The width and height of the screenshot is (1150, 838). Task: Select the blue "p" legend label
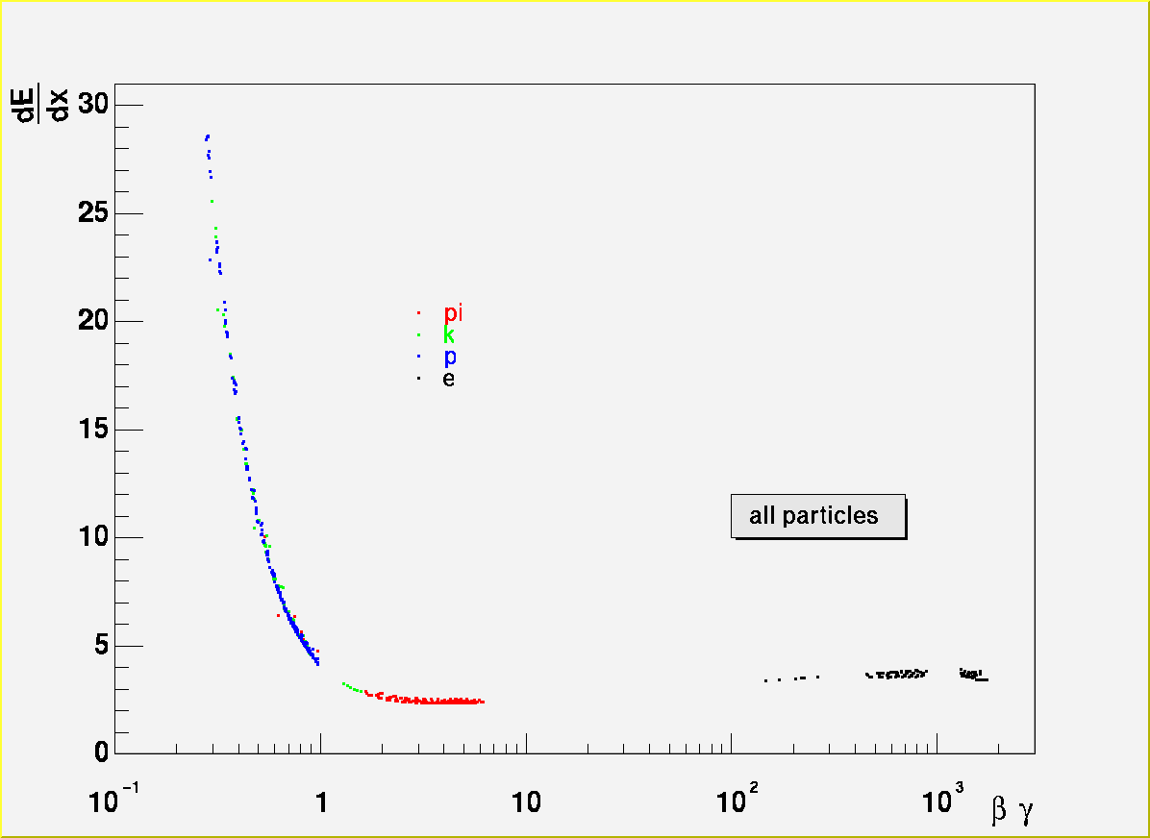point(450,357)
